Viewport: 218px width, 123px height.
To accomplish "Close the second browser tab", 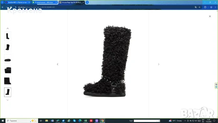I will [56, 2].
